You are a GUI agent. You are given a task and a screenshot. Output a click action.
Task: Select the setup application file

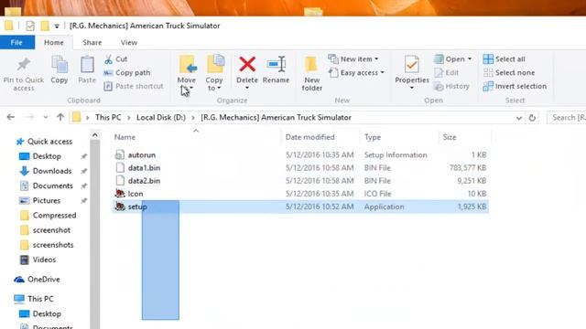[300, 207]
